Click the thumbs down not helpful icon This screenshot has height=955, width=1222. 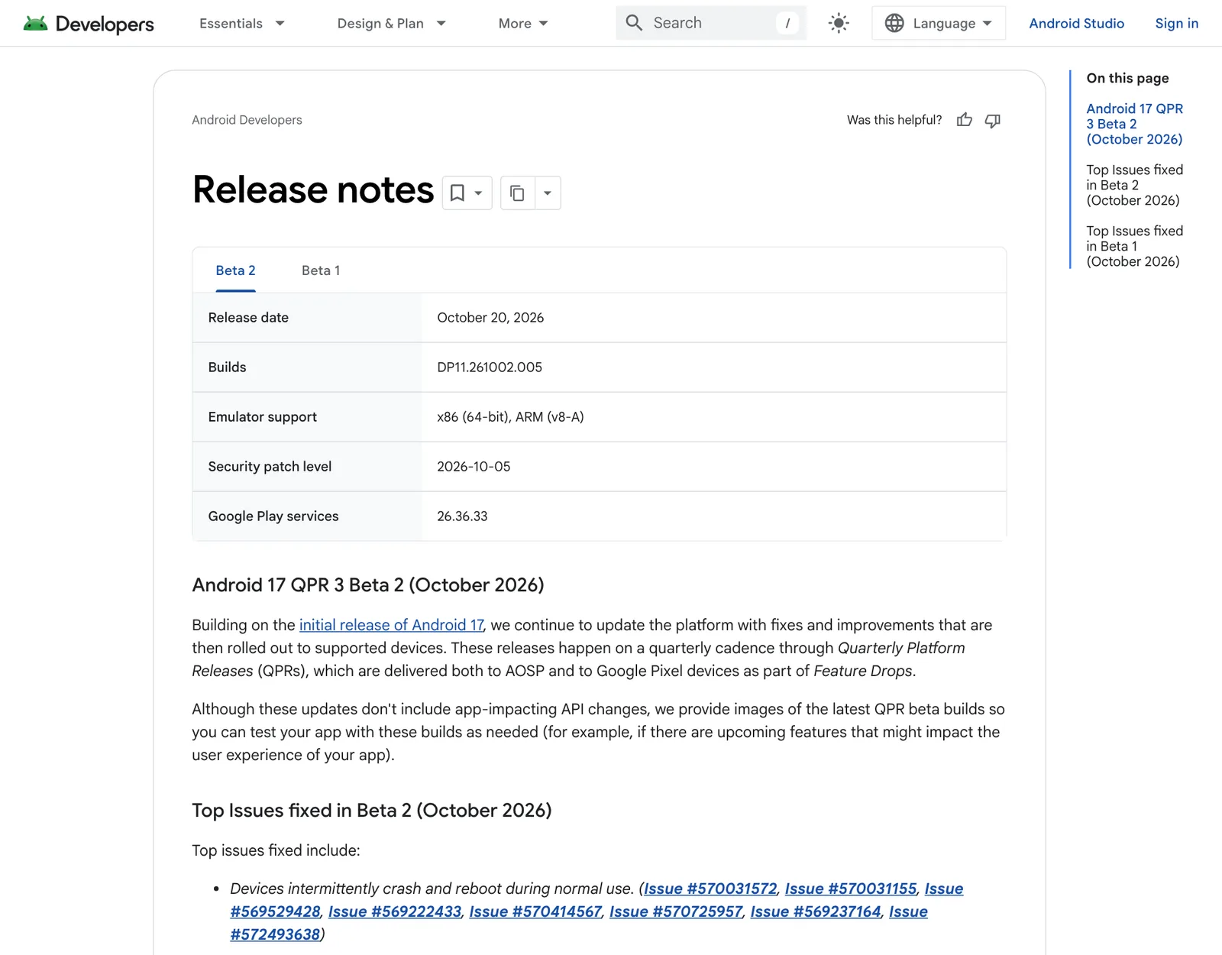click(x=993, y=120)
